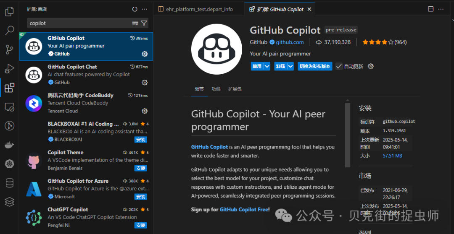This screenshot has height=234, width=454.
Task: Close the GitHub Copilot extension tab
Action: coord(309,9)
